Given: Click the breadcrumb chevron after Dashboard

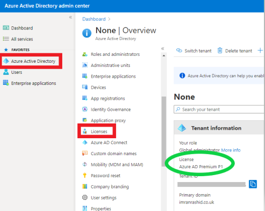Looking at the screenshot, I should coord(109,19).
